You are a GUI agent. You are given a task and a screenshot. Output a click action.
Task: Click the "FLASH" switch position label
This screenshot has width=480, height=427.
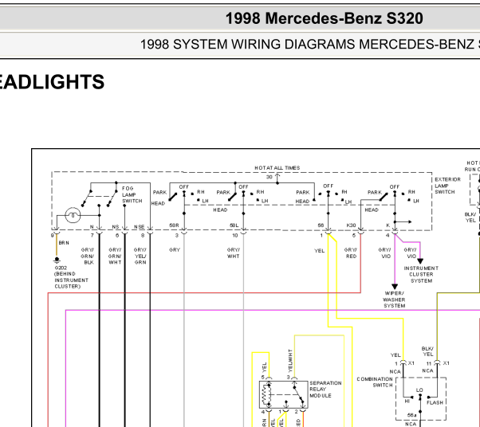[435, 402]
